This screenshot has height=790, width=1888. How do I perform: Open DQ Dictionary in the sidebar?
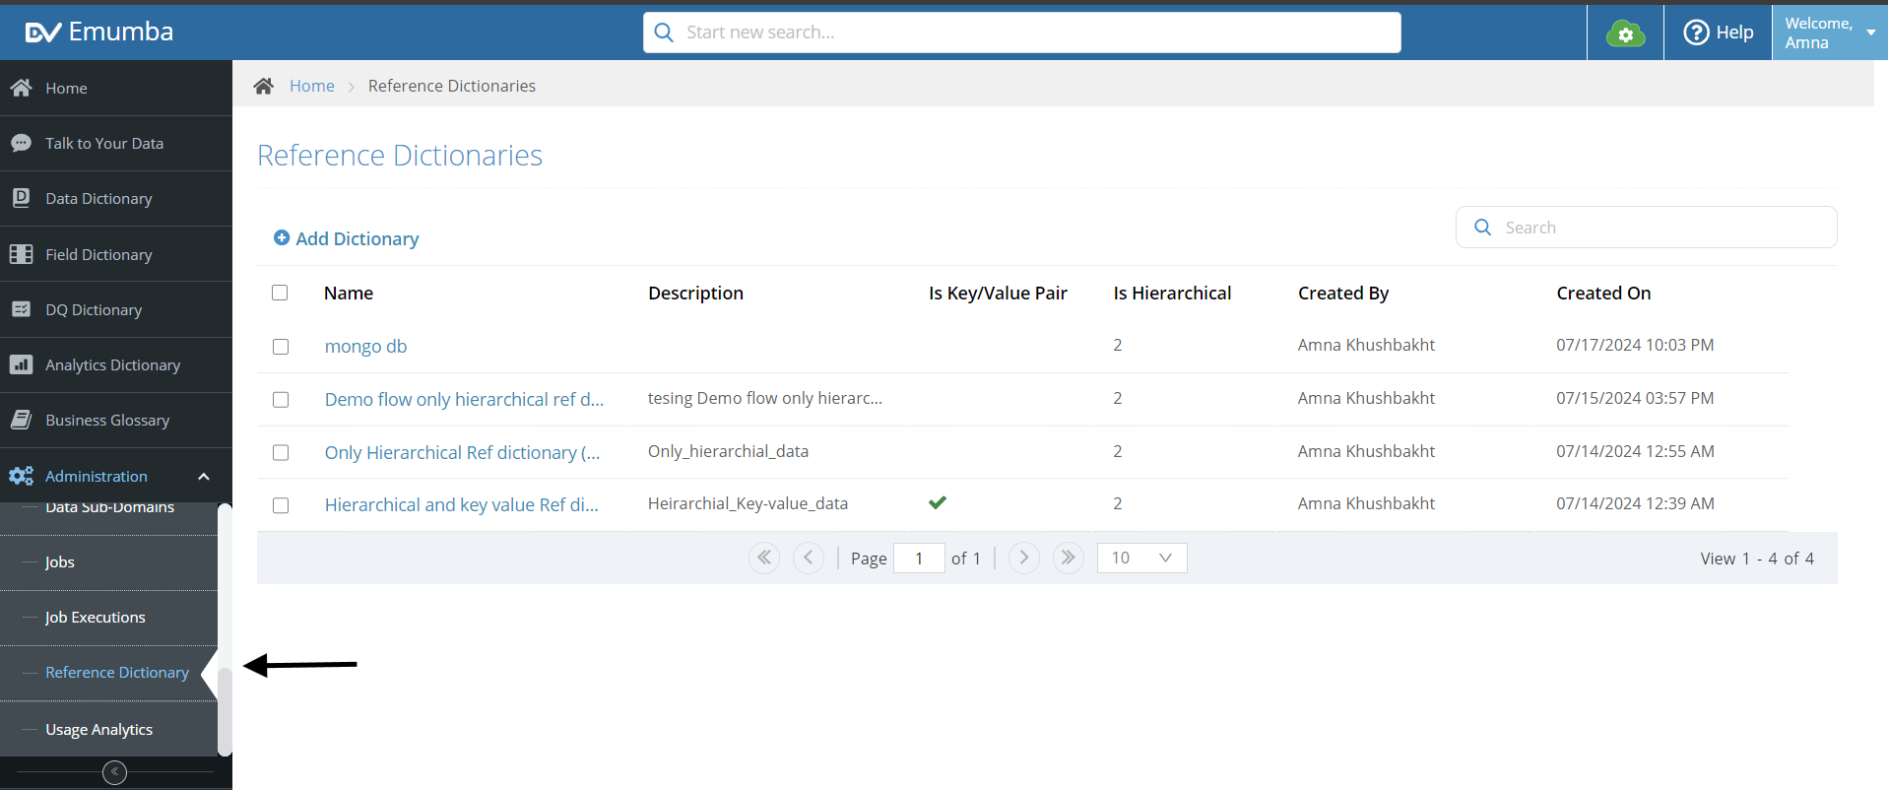[x=116, y=309]
